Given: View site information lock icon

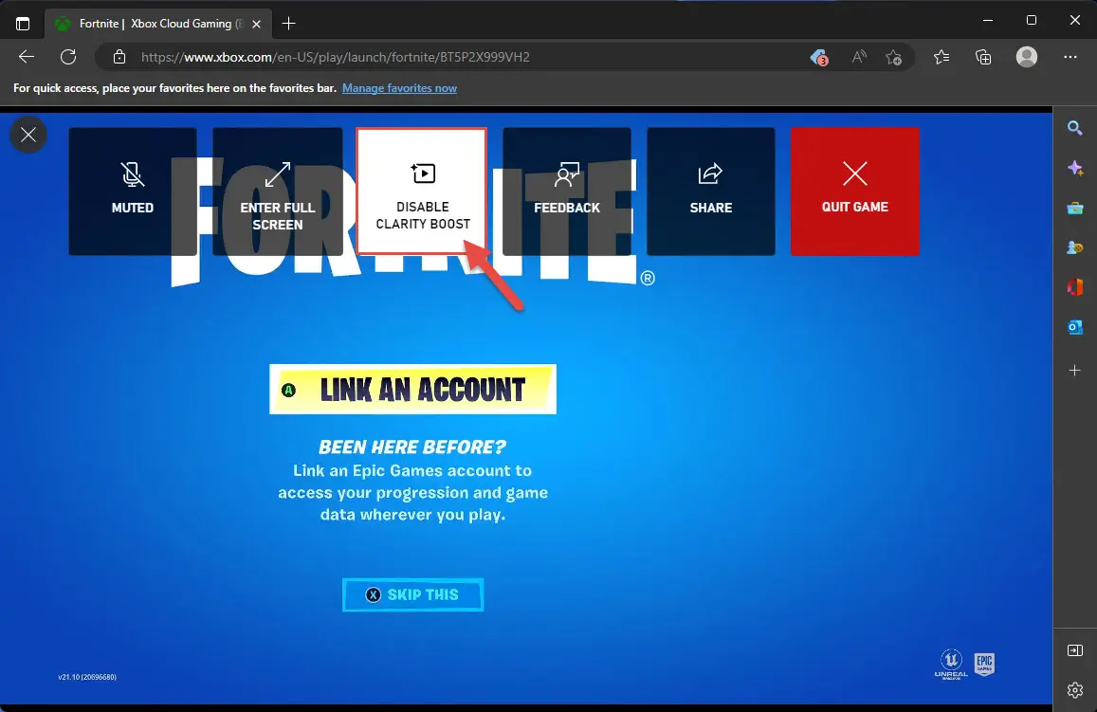Looking at the screenshot, I should click(x=119, y=57).
